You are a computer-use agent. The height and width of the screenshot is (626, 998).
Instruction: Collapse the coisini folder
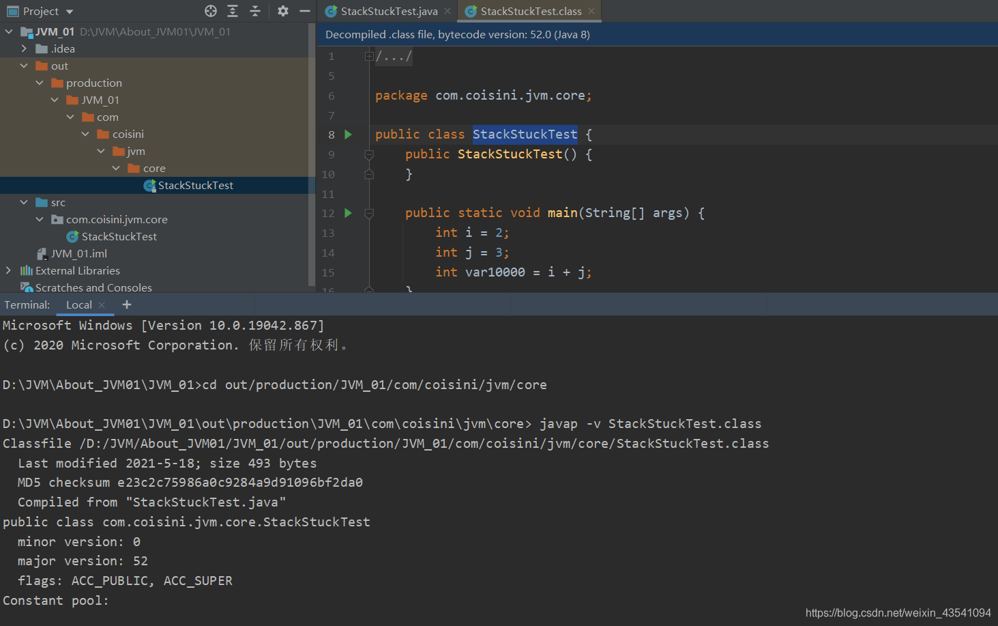pyautogui.click(x=85, y=134)
